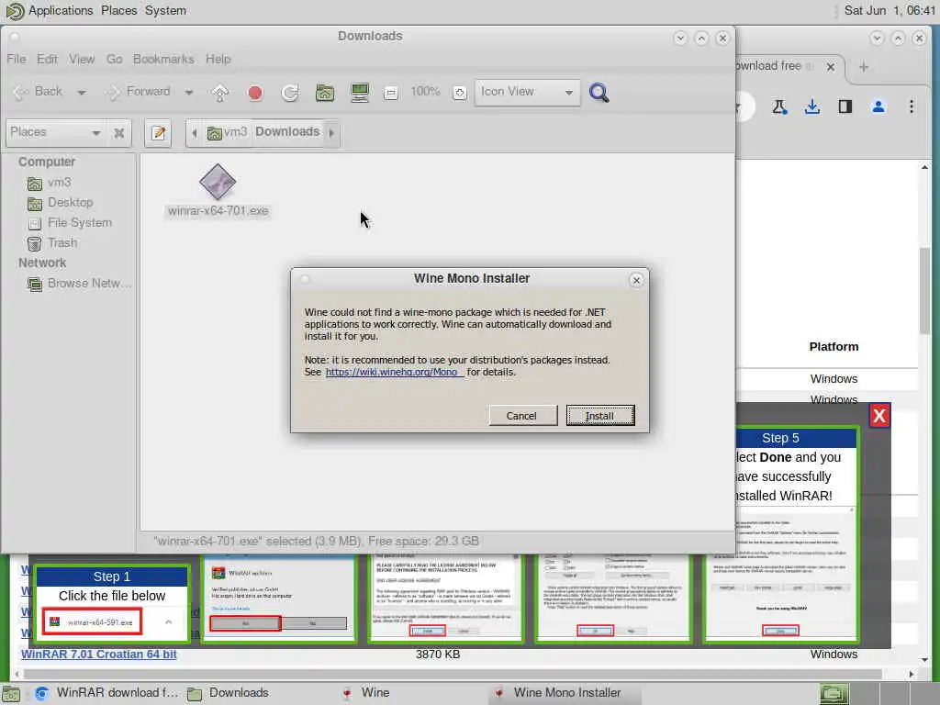Click the search magnifier icon
The width and height of the screenshot is (940, 705).
(x=599, y=93)
